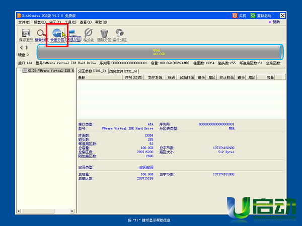This screenshot has width=302, height=226.
Task: Click the 512 Bytes sector size value
Action: point(226,152)
